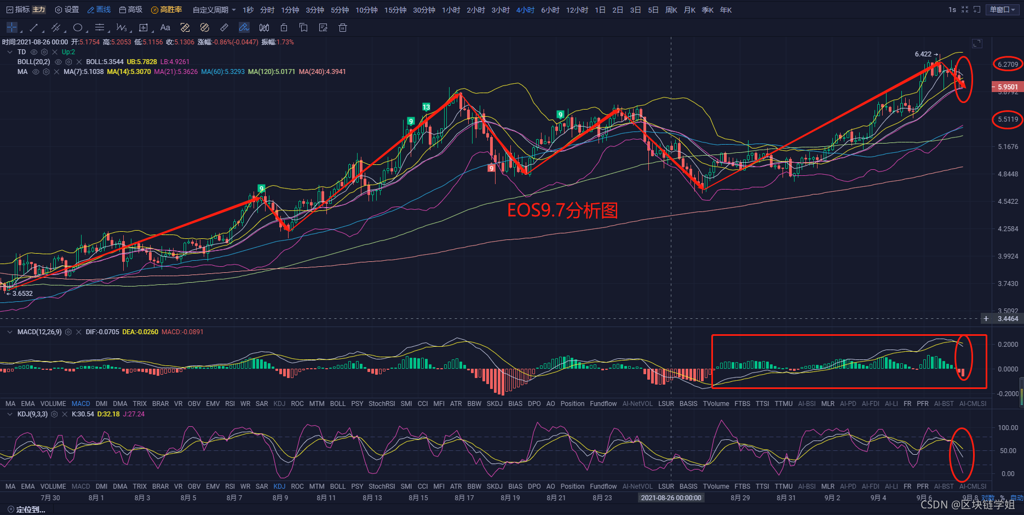This screenshot has height=515, width=1024.
Task: Collapse the KDJ panel chevron
Action: pos(9,414)
